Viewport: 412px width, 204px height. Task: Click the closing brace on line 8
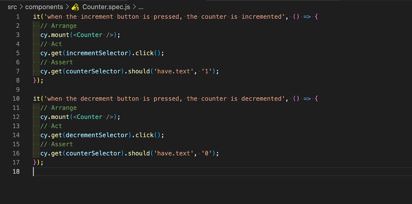point(34,80)
